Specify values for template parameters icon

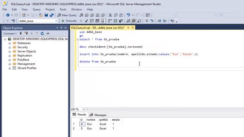coord(172,21)
